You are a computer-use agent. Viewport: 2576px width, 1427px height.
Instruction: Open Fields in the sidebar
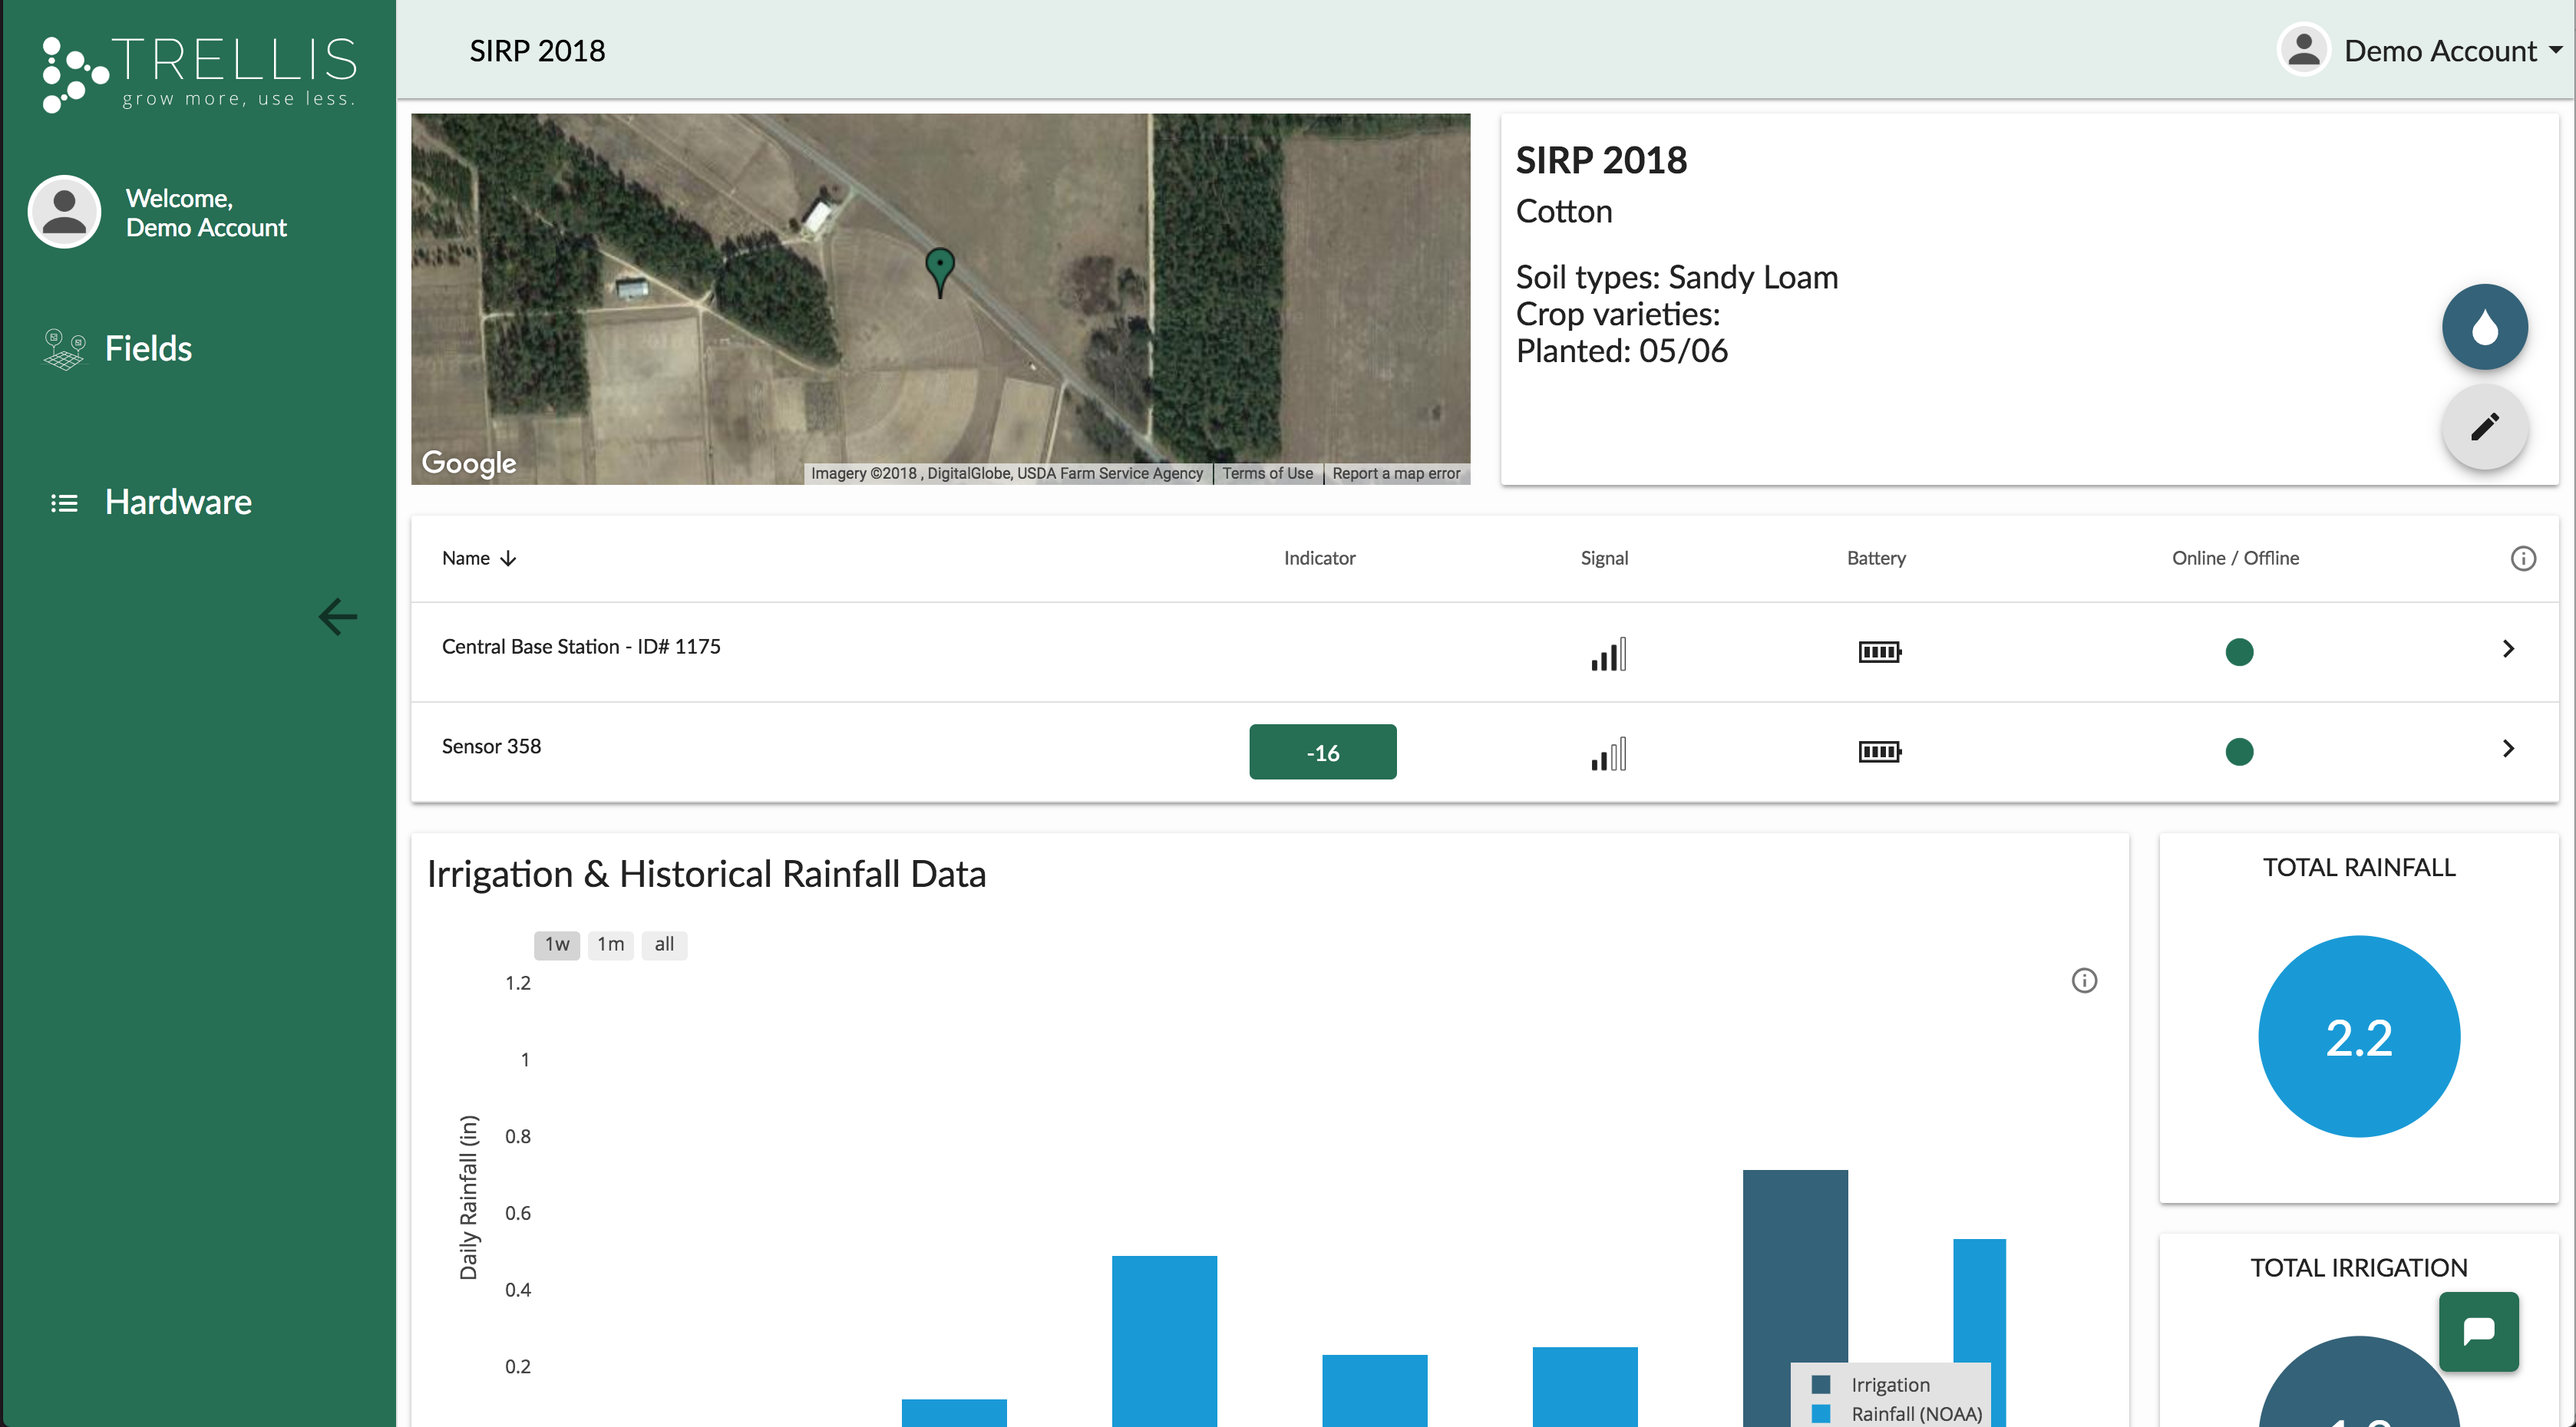[148, 349]
